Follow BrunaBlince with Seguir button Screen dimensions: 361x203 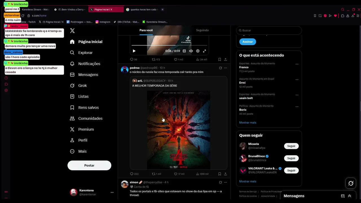[291, 158]
